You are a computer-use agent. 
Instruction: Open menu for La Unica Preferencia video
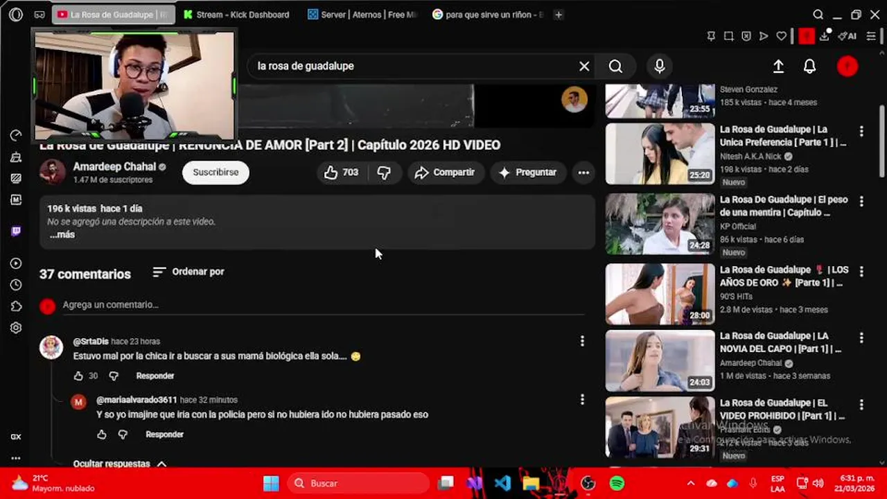pos(861,131)
